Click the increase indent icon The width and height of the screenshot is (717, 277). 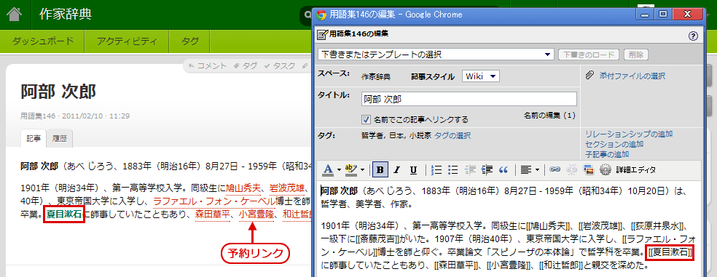(487, 169)
